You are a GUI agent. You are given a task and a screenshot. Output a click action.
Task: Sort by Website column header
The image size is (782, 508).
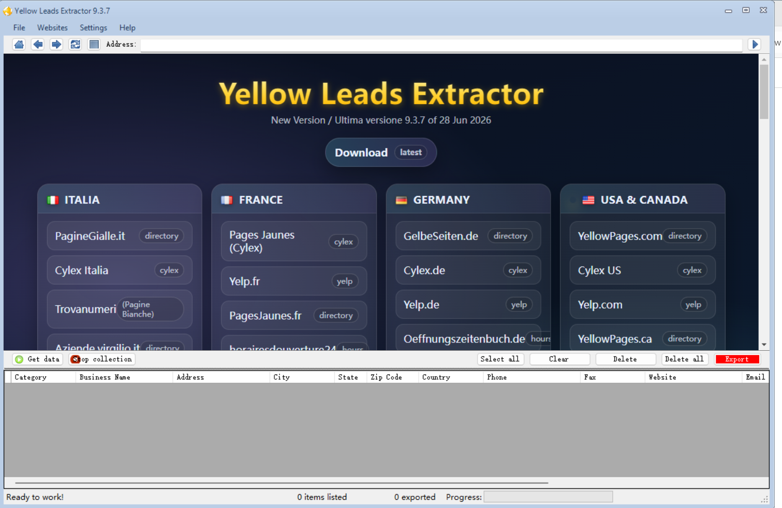[x=694, y=377]
